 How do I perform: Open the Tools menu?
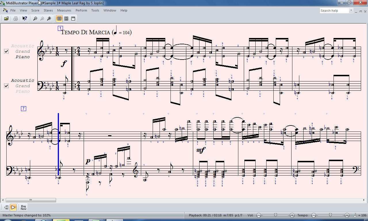95,10
